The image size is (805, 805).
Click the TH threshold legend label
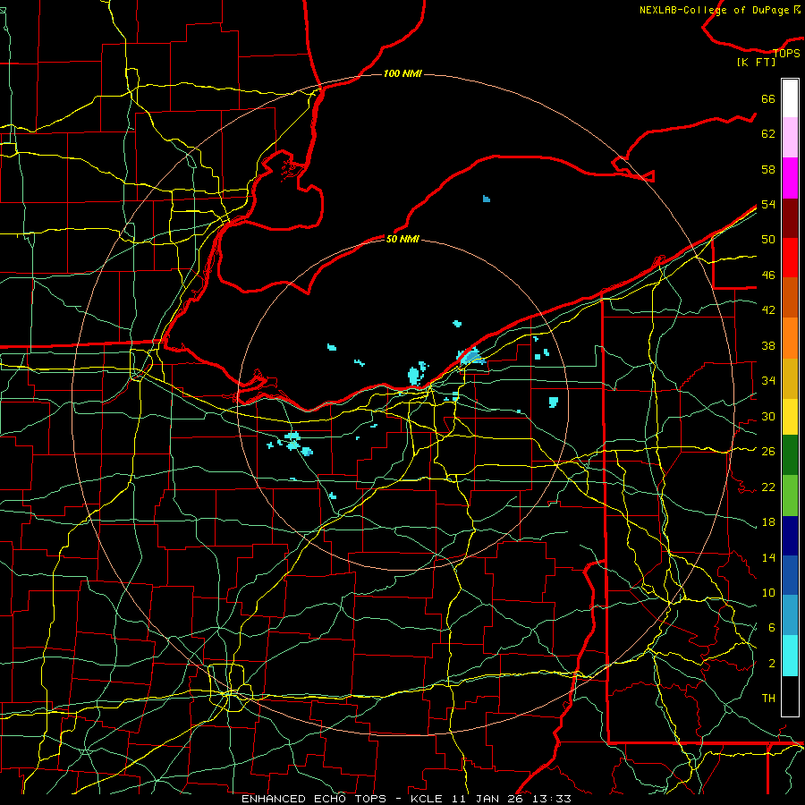point(768,699)
